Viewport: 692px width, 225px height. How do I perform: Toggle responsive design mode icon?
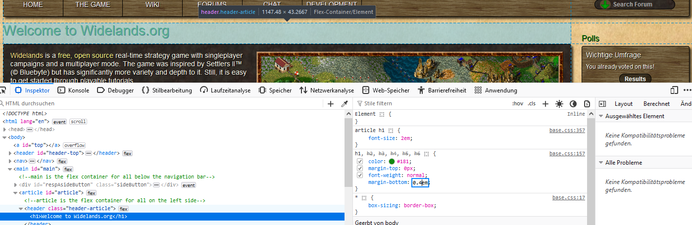[674, 90]
